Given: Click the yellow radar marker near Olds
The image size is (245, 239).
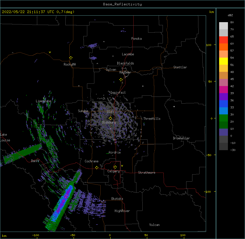Looking at the screenshot, I should tap(110, 118).
